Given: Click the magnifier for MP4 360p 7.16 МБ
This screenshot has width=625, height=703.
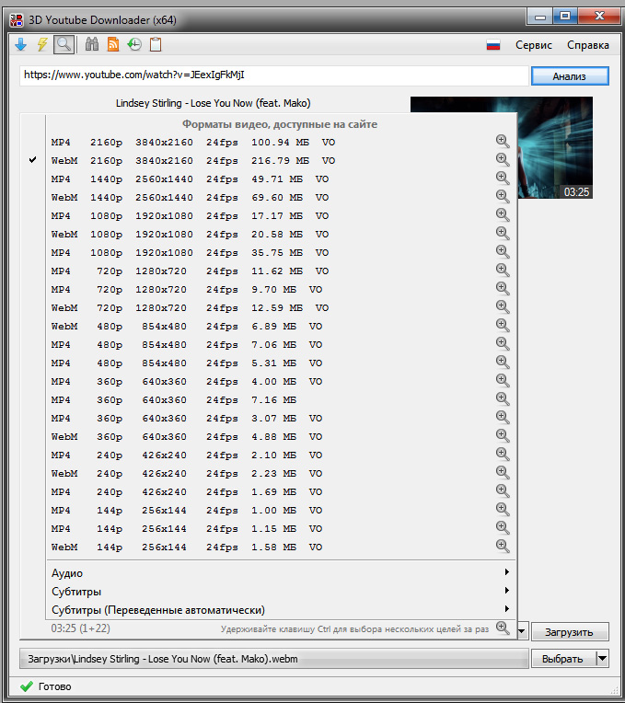Looking at the screenshot, I should point(503,399).
